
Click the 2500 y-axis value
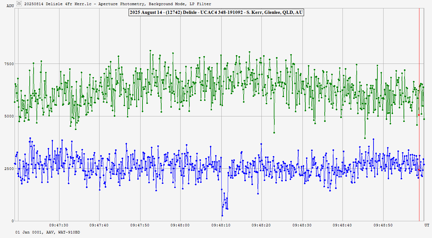(x=8, y=169)
